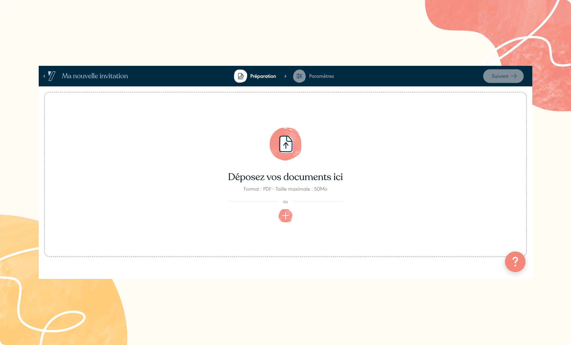The height and width of the screenshot is (345, 571).
Task: Open the help bubble in the bottom corner
Action: pos(515,262)
